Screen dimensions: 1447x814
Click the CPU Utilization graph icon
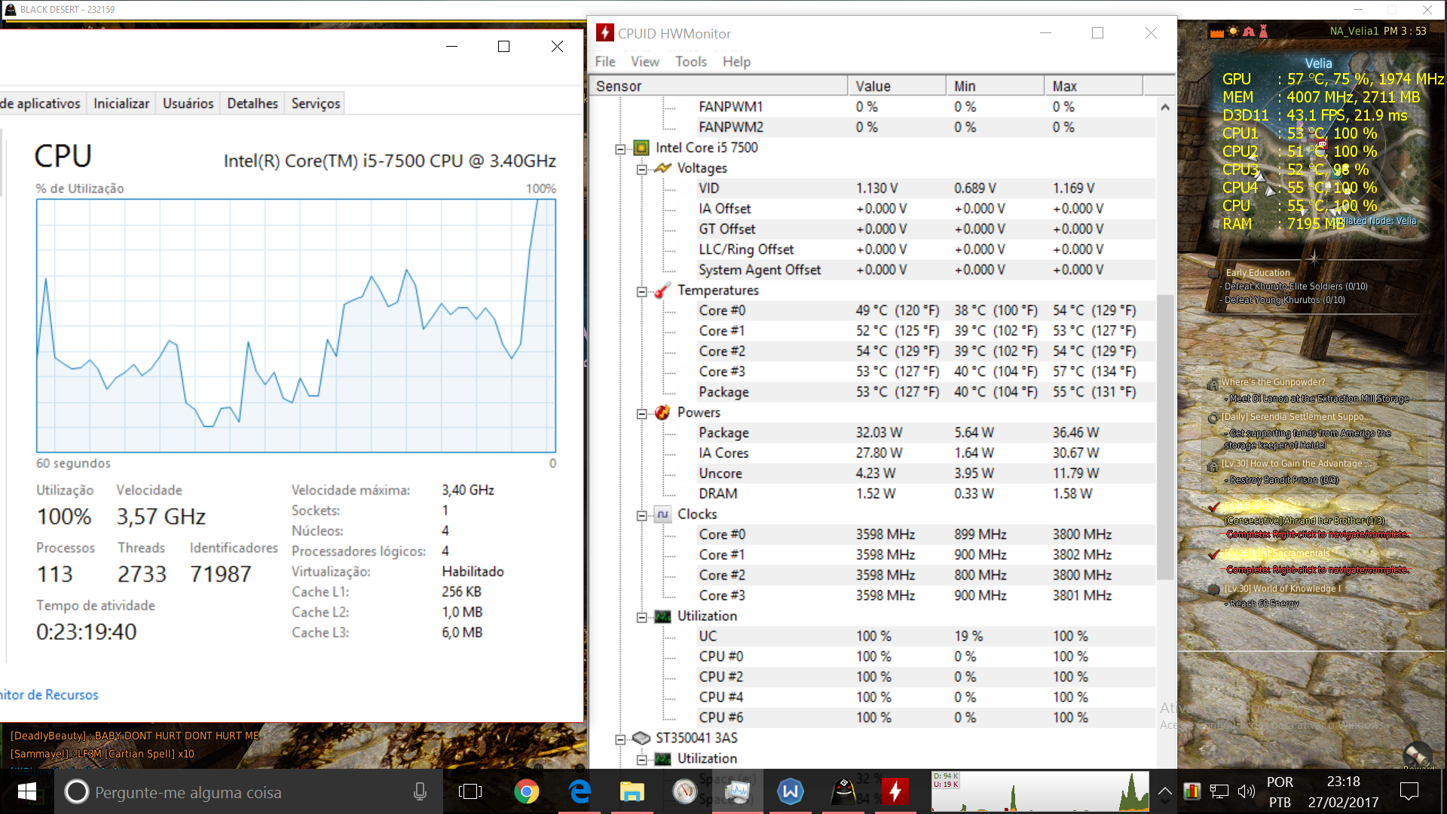(x=662, y=616)
